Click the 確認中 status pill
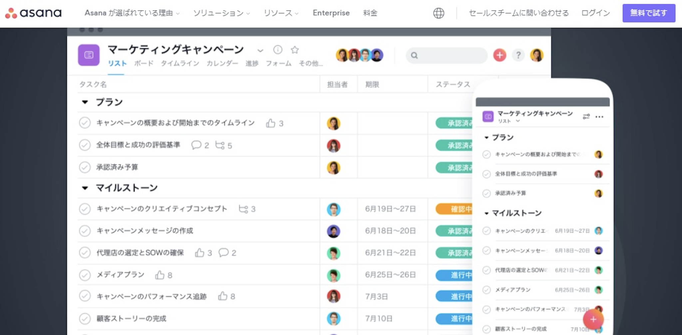The height and width of the screenshot is (335, 682). 455,209
